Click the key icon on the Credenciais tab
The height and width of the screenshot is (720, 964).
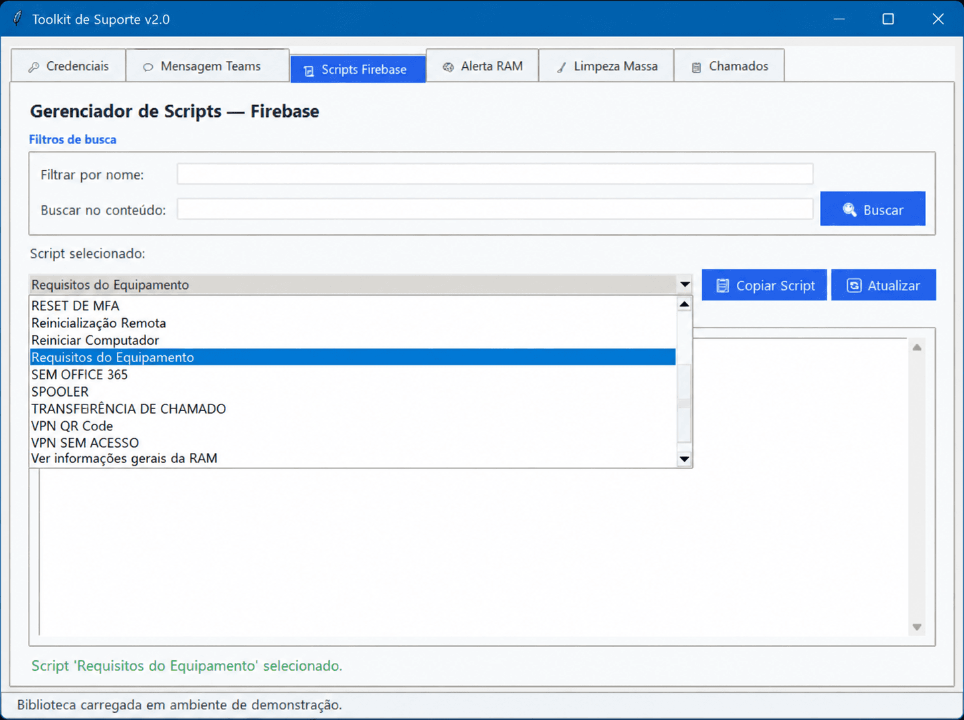click(x=34, y=66)
